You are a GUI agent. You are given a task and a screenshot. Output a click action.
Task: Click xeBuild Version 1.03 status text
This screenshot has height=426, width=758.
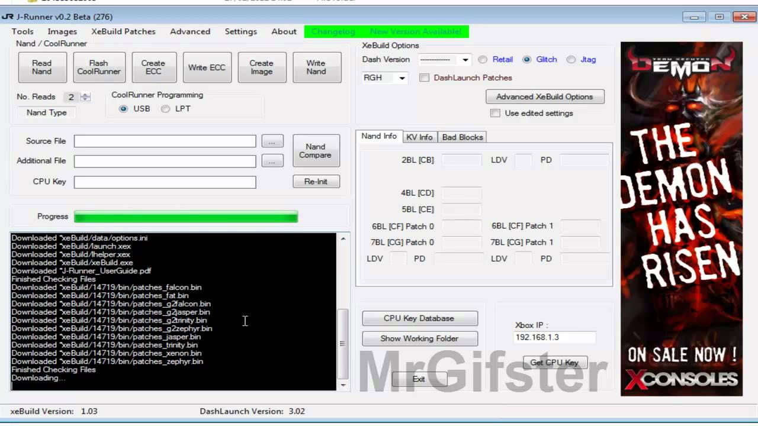(54, 411)
